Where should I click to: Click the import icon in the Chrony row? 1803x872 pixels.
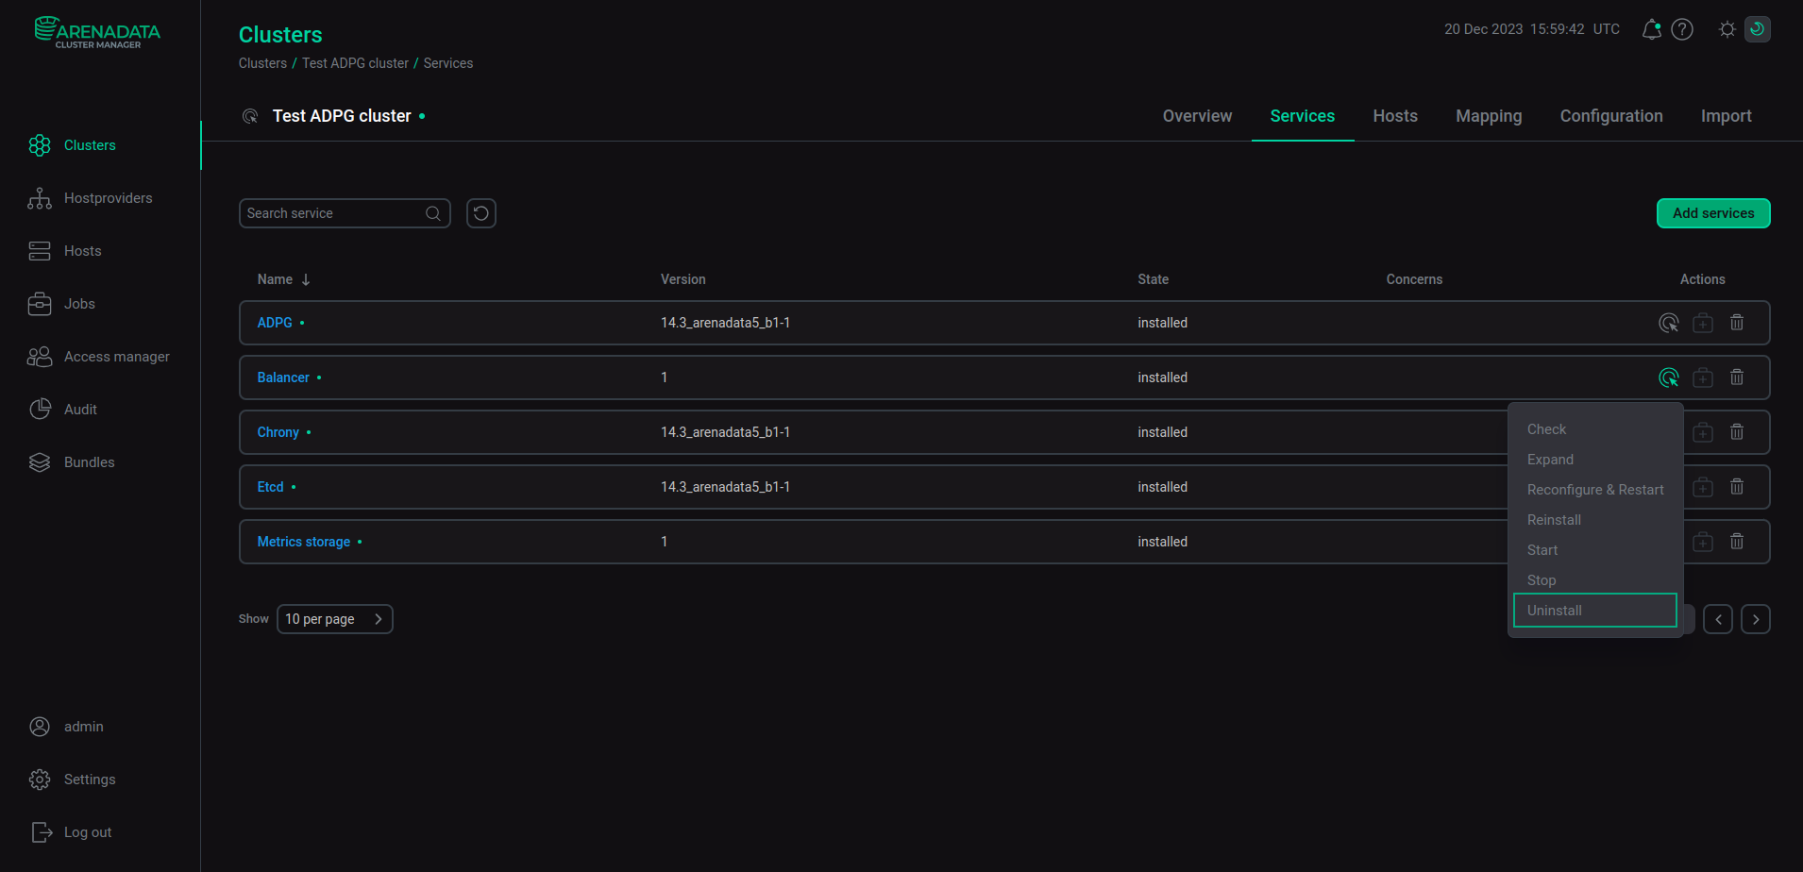pyautogui.click(x=1703, y=432)
